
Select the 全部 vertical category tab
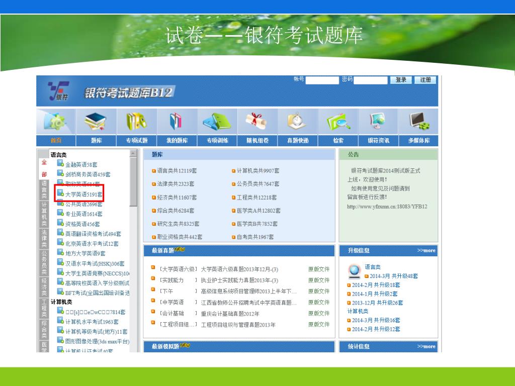coord(44,168)
